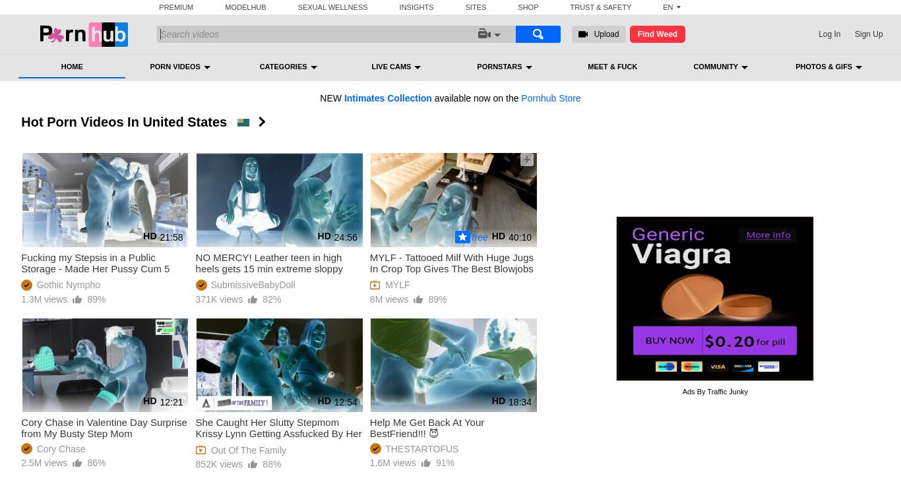Image resolution: width=901 pixels, height=480 pixels.
Task: Open MODELHUB in the top bar
Action: (x=245, y=7)
